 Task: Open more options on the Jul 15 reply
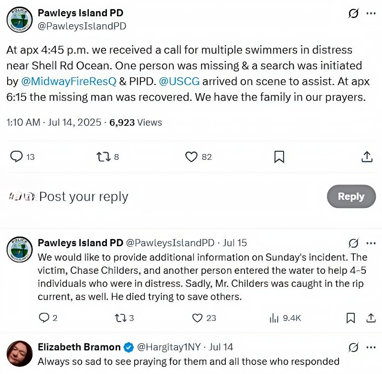coord(371,243)
